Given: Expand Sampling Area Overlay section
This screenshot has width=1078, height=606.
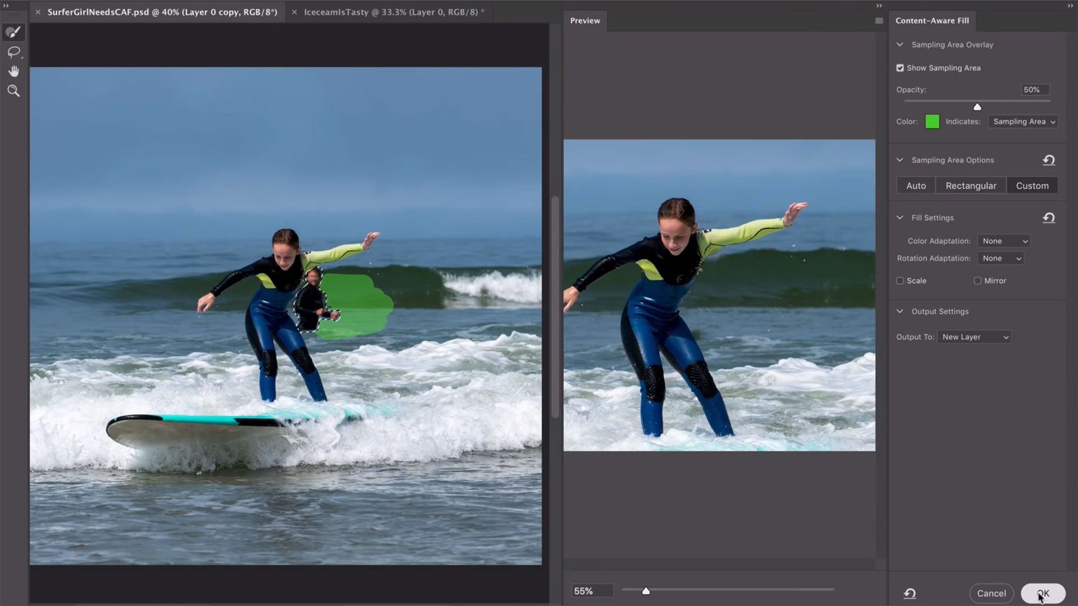Looking at the screenshot, I should coord(901,44).
